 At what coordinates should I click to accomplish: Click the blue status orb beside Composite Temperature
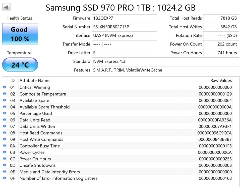pyautogui.click(x=5, y=94)
